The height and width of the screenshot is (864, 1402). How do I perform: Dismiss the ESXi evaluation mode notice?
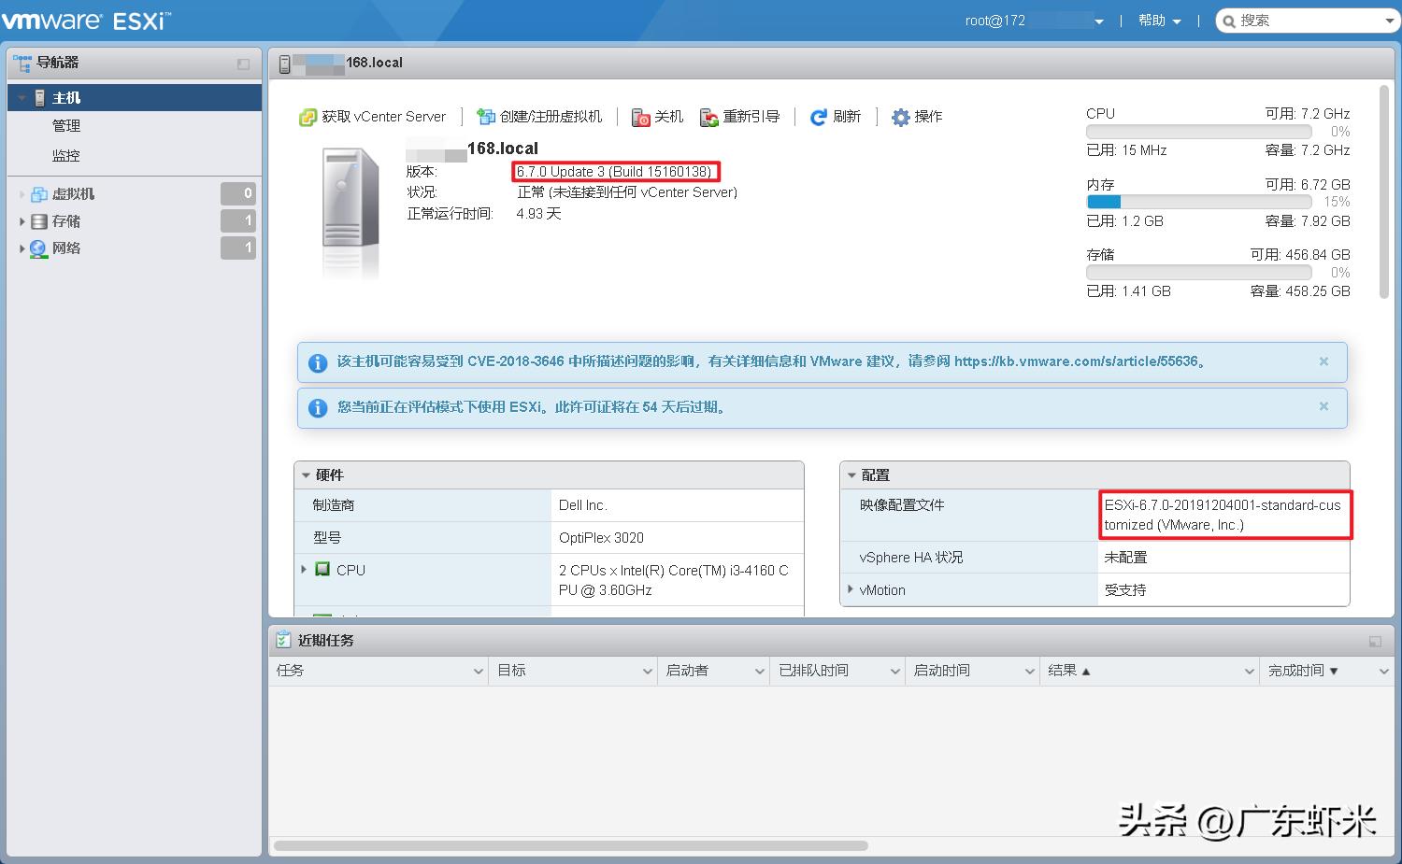[1323, 406]
